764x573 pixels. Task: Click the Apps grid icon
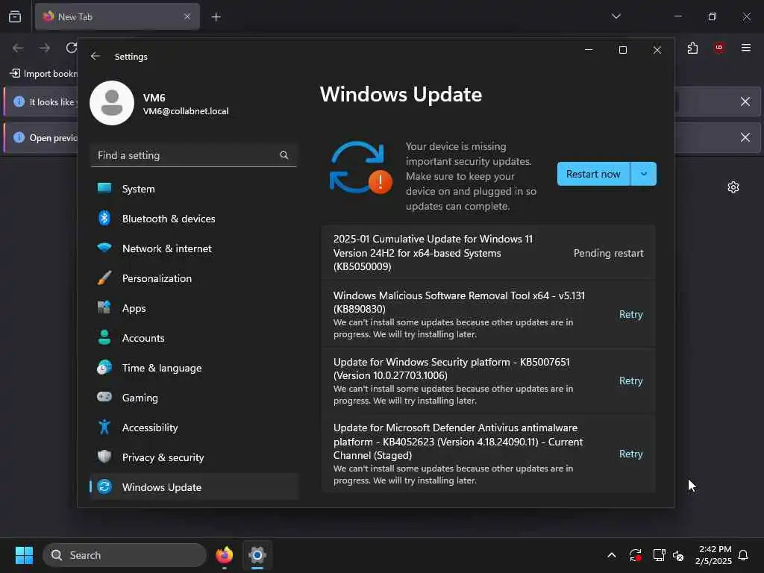coord(104,307)
